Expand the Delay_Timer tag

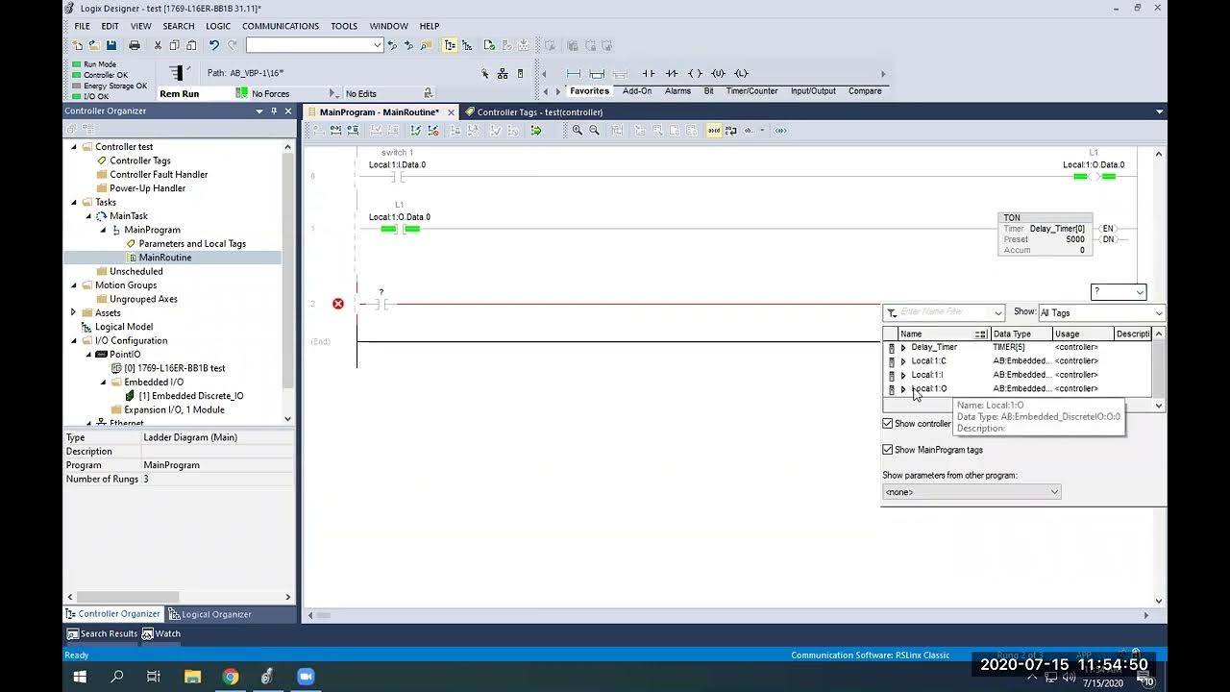coord(903,347)
